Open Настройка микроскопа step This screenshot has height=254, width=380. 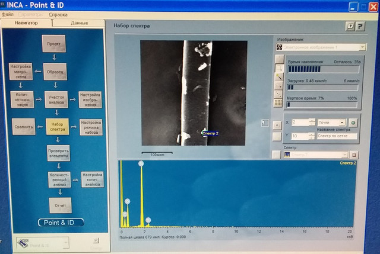tap(21, 72)
